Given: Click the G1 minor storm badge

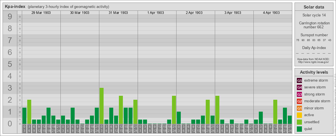Looking at the screenshot, I should (299, 108).
